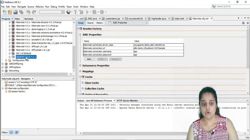Click the Edit... button
The image size is (250, 140).
pyautogui.click(x=102, y=59)
